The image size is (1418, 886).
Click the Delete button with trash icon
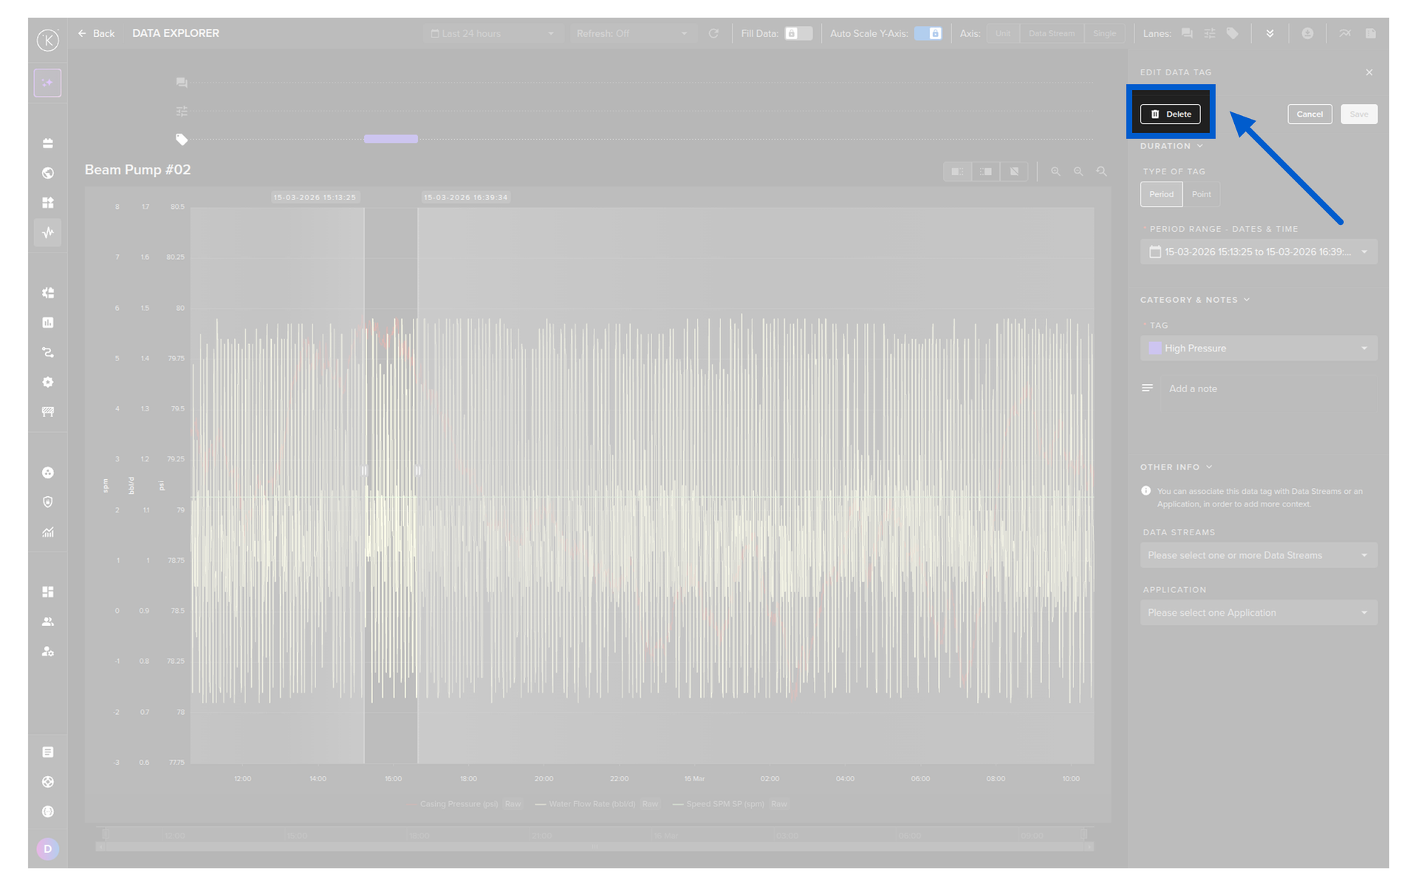pos(1170,114)
